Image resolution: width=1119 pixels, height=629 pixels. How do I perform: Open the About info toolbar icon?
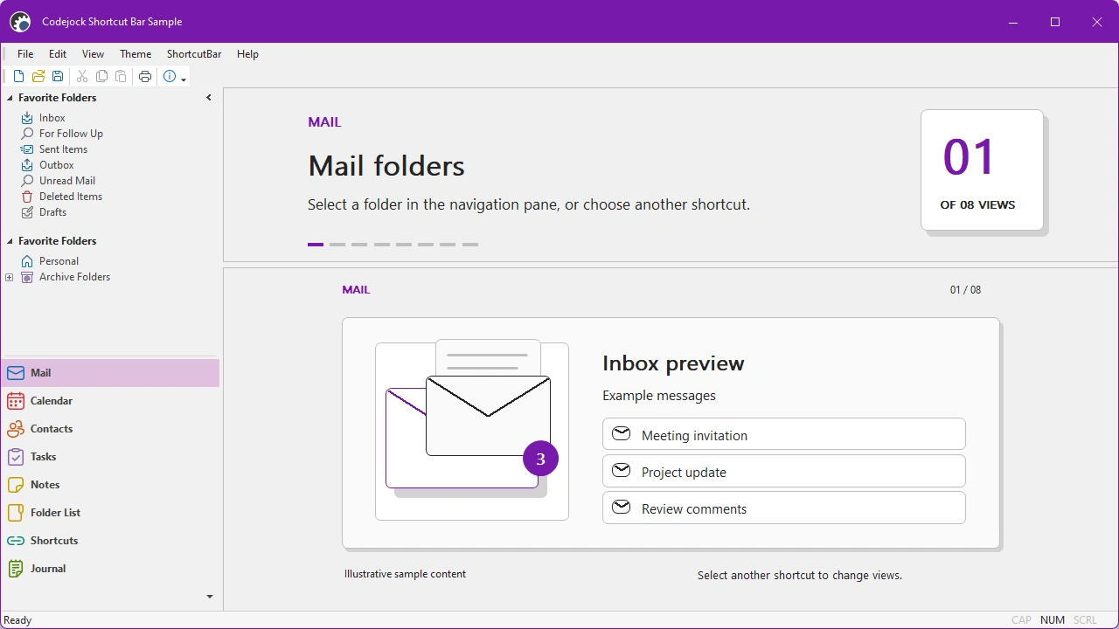coord(170,77)
